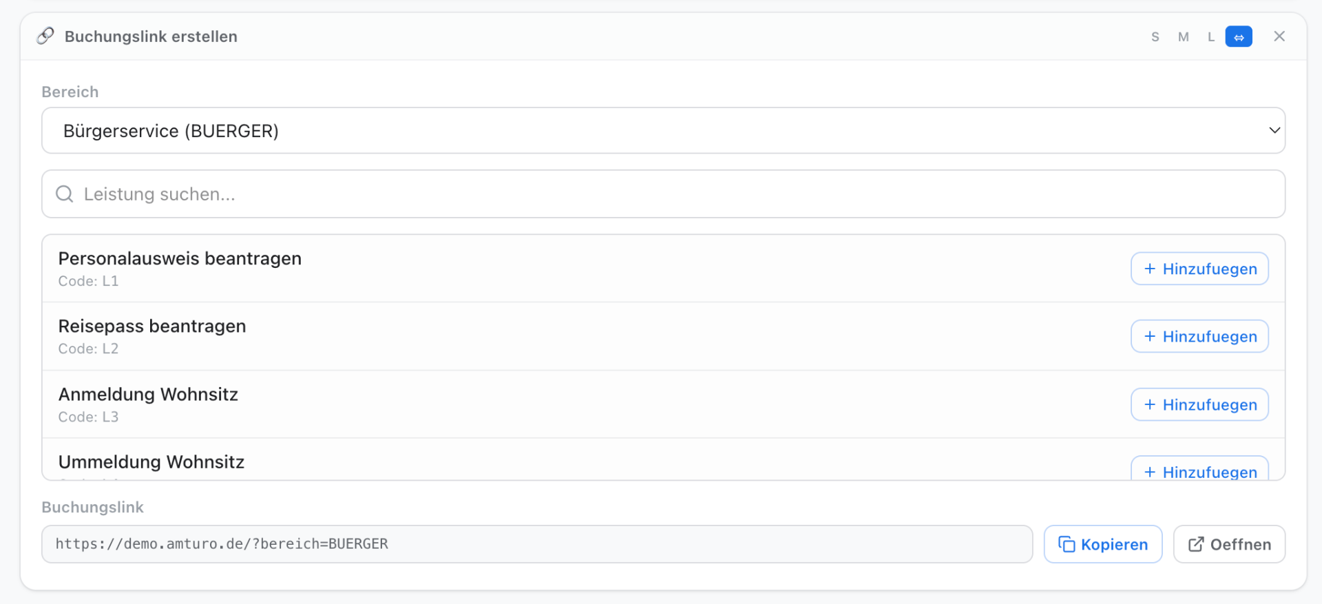Close the Buchungslink erstellen dialog
Viewport: 1322px width, 604px height.
(x=1279, y=37)
